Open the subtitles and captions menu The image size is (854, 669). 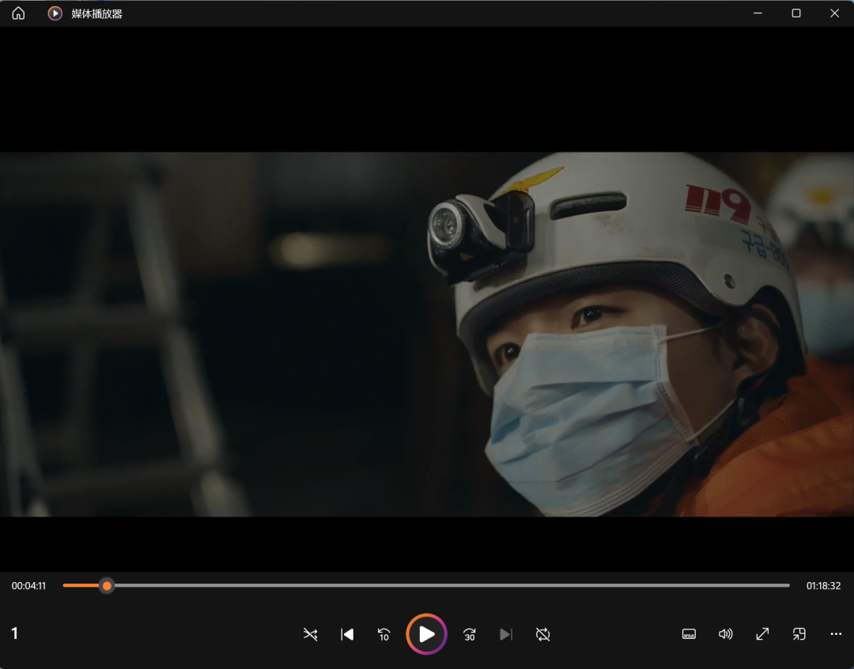tap(689, 634)
